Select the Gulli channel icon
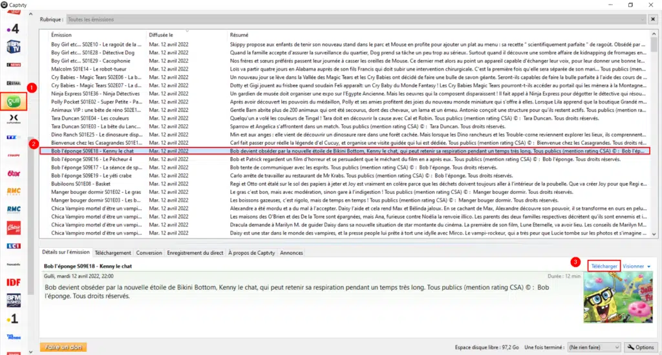The width and height of the screenshot is (662, 355). [14, 102]
